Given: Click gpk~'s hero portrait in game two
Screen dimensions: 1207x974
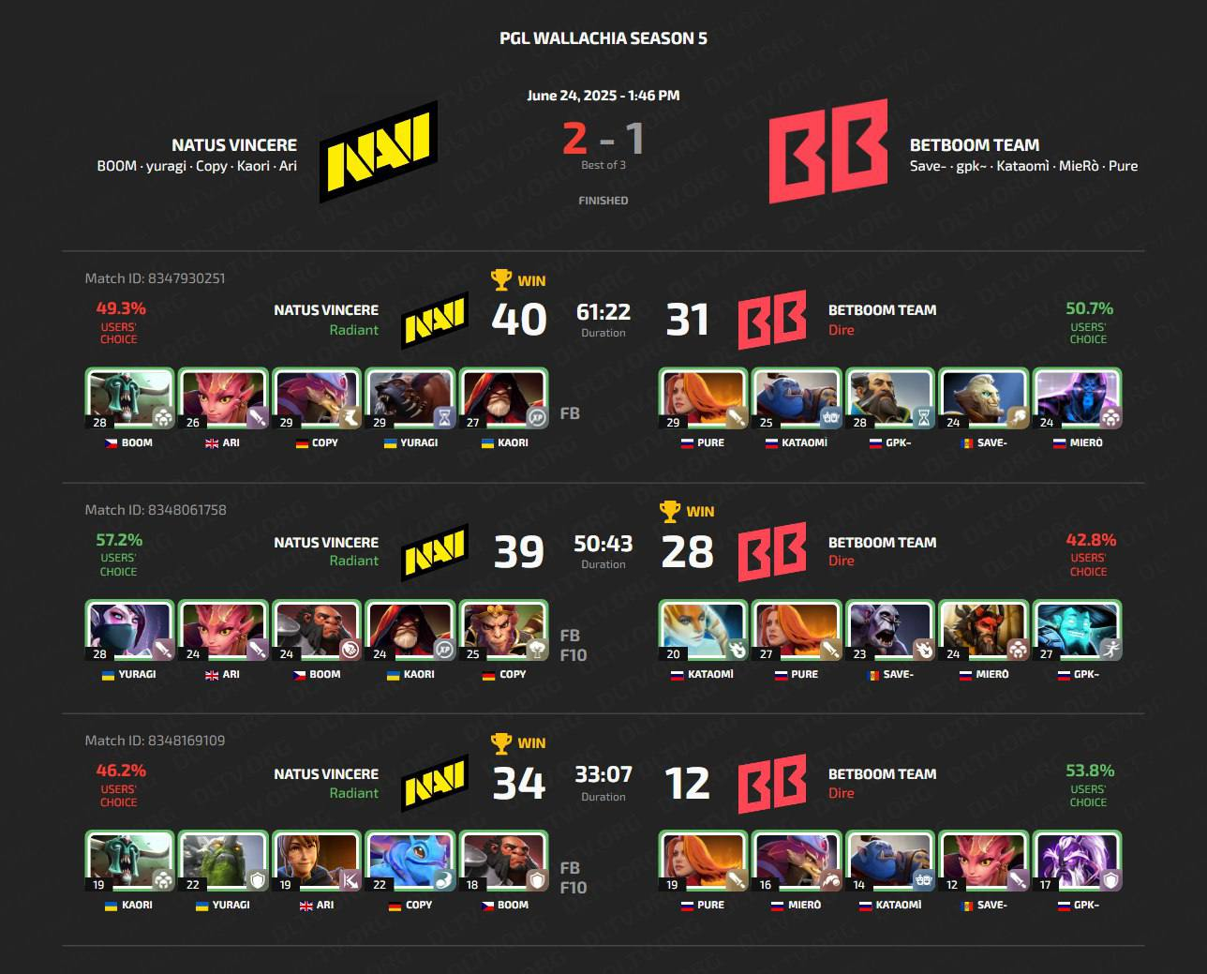Looking at the screenshot, I should [x=1077, y=631].
